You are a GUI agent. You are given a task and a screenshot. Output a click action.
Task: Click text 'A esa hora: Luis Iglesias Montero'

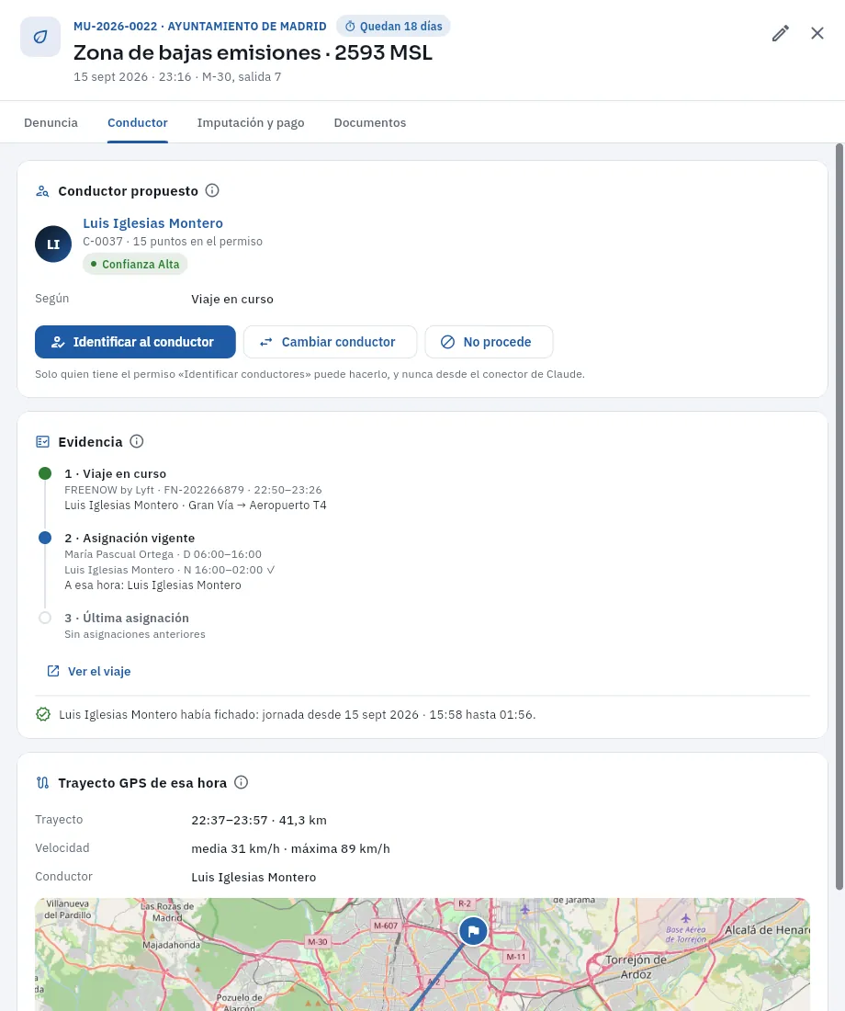[x=152, y=585]
